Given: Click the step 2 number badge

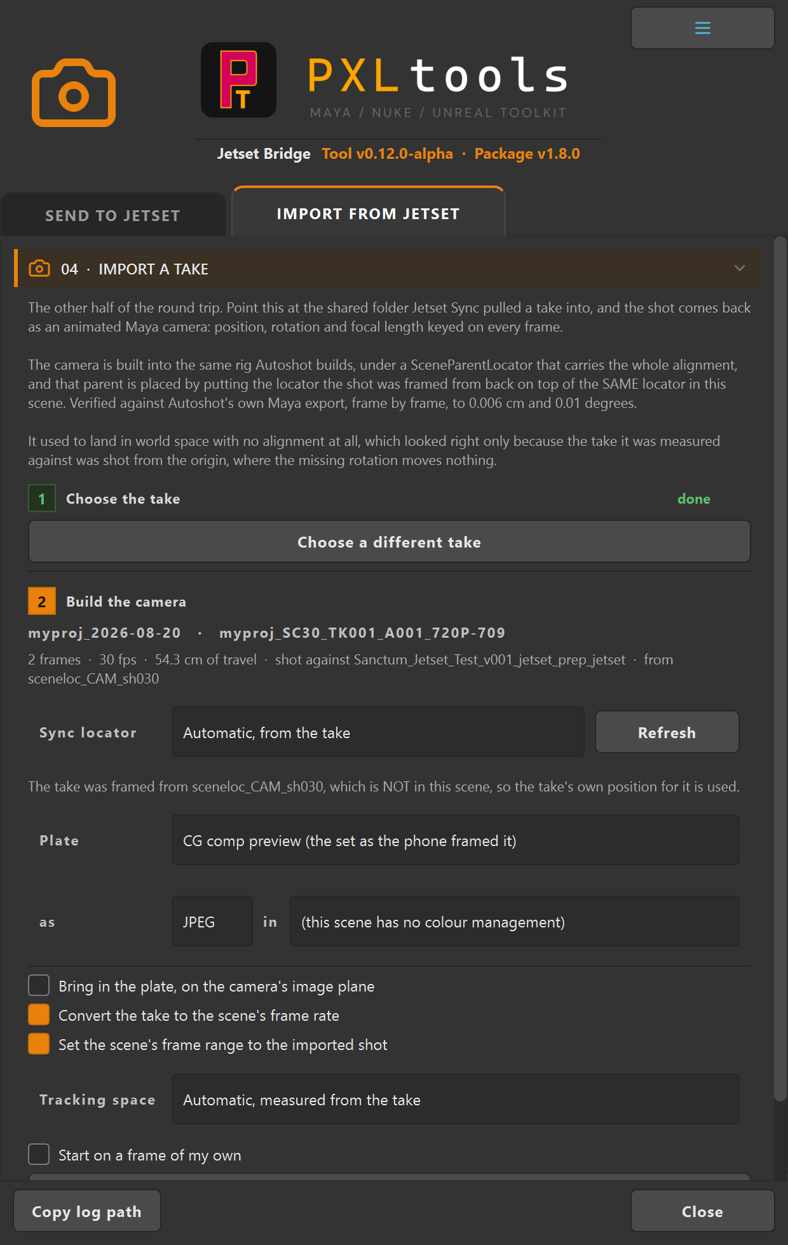Looking at the screenshot, I should 42,602.
